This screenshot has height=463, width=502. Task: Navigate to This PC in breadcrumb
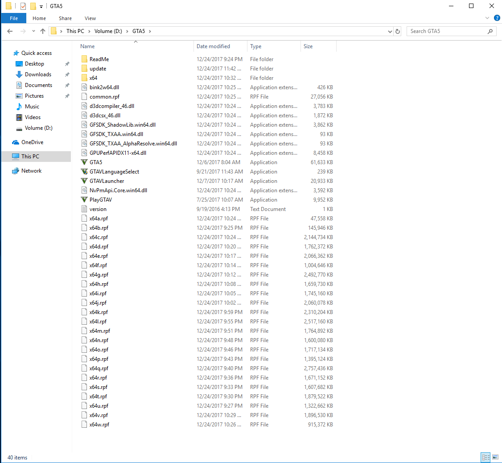click(x=75, y=31)
